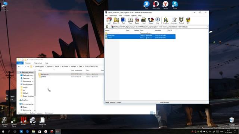This screenshot has height=134, width=239.
Task: Click the Add button in WinRAR toolbar
Action: pyautogui.click(x=109, y=20)
